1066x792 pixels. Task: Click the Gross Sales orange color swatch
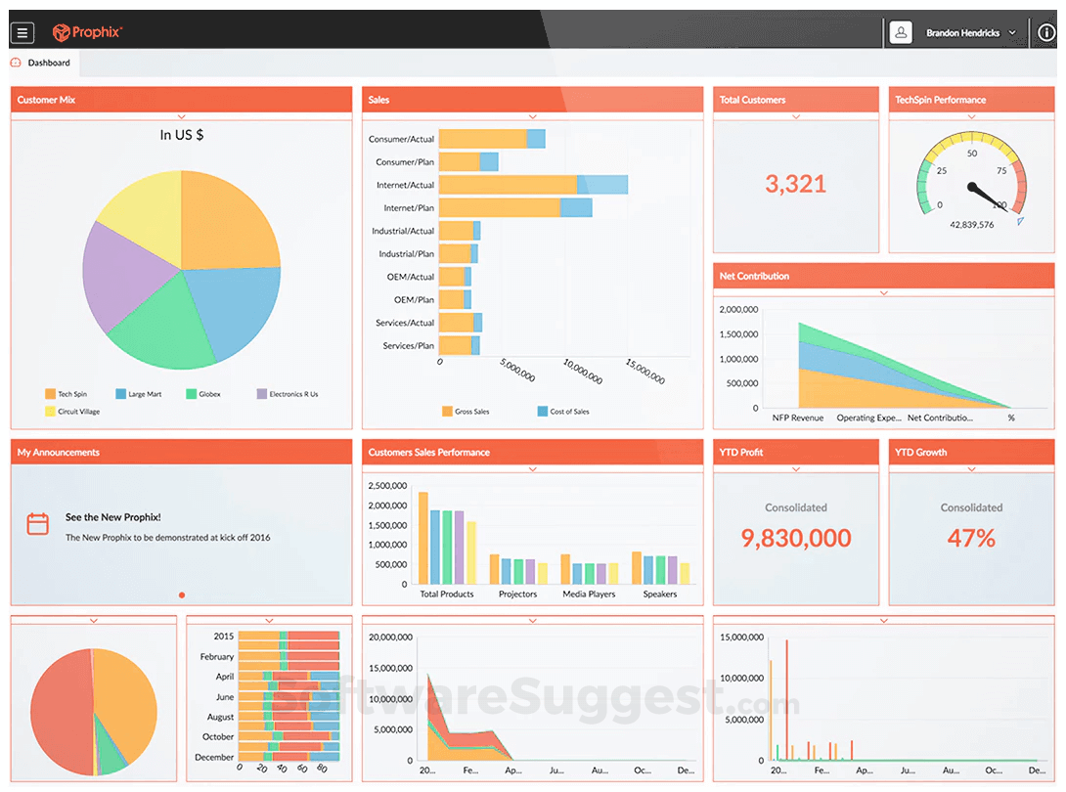click(448, 412)
